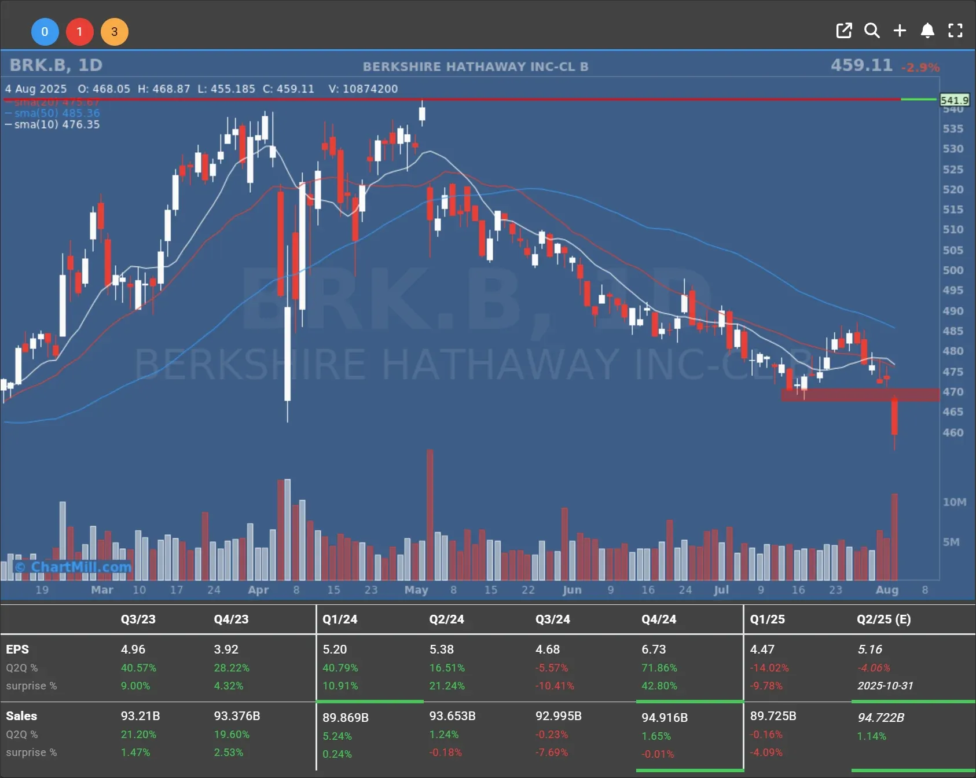The width and height of the screenshot is (976, 778).
Task: Click the last red candle at 460
Action: click(894, 417)
